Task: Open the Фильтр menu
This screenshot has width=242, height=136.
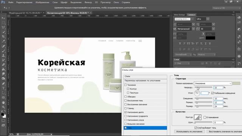Action: point(88,2)
